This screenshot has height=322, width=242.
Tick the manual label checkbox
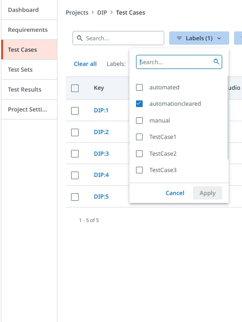click(139, 120)
